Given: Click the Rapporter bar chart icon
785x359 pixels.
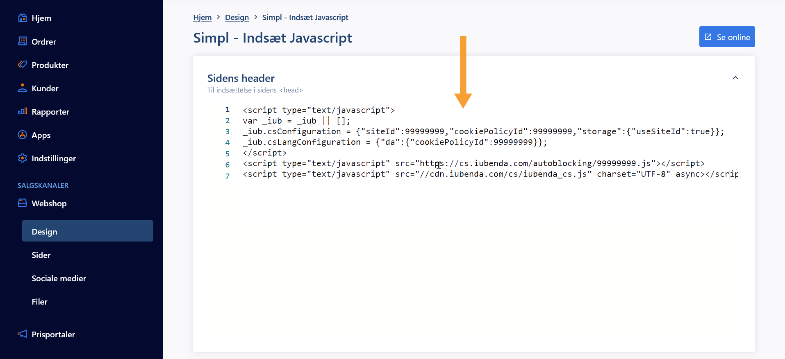Looking at the screenshot, I should click(23, 111).
